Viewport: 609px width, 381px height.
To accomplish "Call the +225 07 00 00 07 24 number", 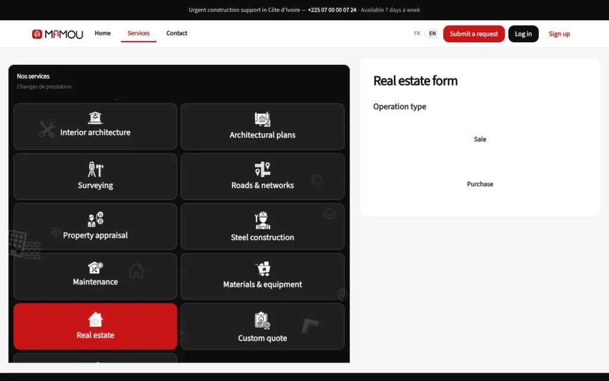I will (x=332, y=10).
